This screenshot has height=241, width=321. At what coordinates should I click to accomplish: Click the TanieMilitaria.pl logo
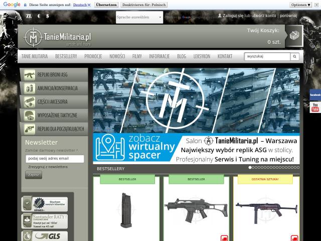57,37
